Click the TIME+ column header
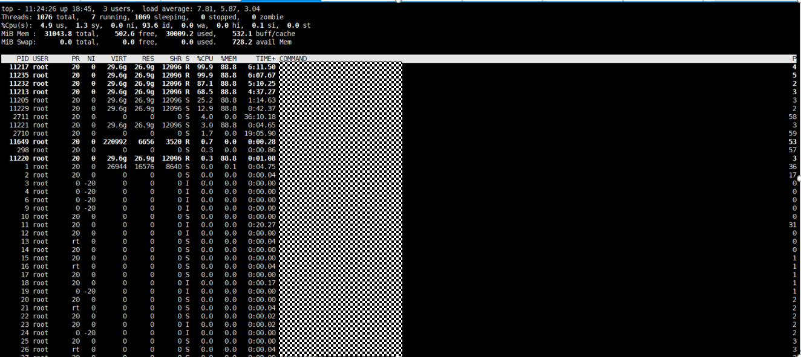This screenshot has width=801, height=357. coord(266,59)
